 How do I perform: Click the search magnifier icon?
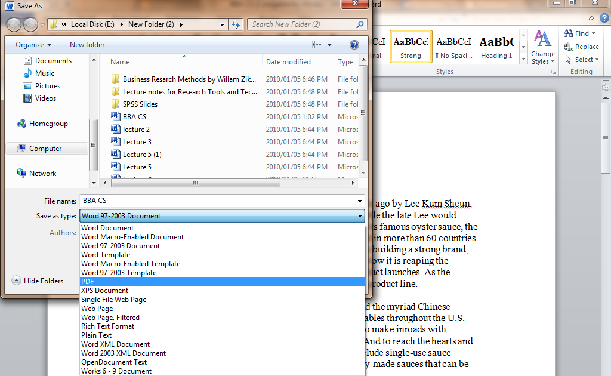click(360, 24)
